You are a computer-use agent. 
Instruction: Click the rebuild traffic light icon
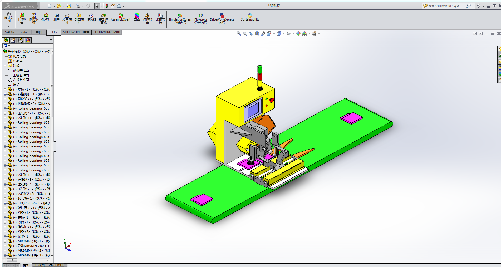pos(107,6)
